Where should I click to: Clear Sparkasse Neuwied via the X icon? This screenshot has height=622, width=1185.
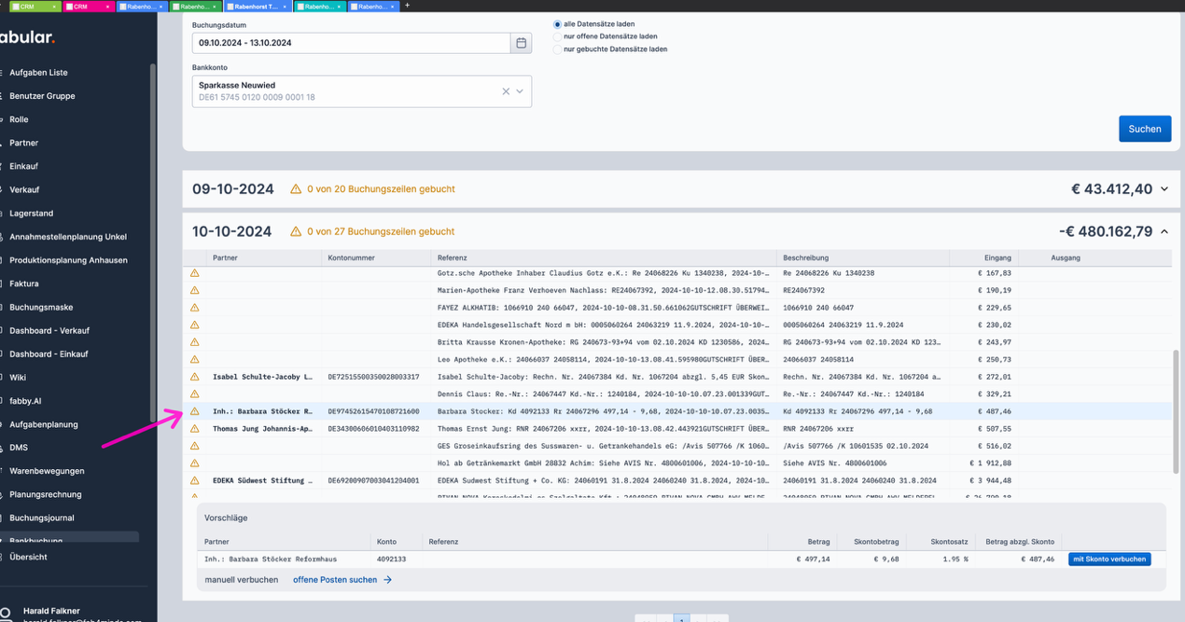click(504, 90)
